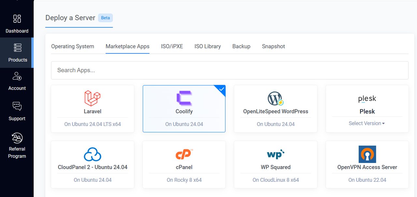The width and height of the screenshot is (417, 197).
Task: Switch to Marketplace Apps tab
Action: 127,46
